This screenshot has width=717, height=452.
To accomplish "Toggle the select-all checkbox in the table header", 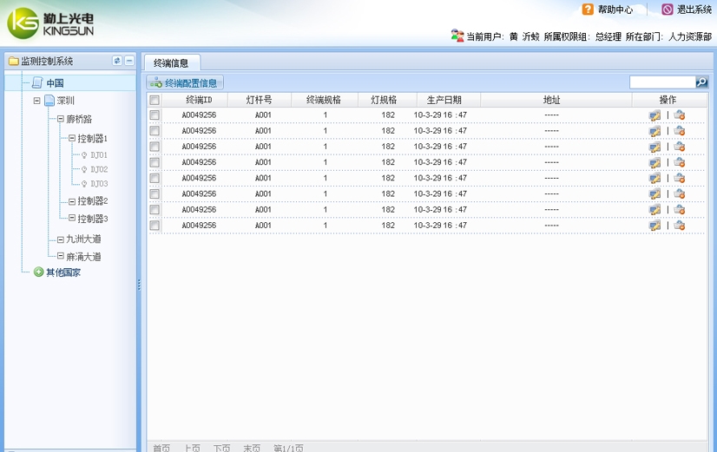I will pyautogui.click(x=155, y=100).
